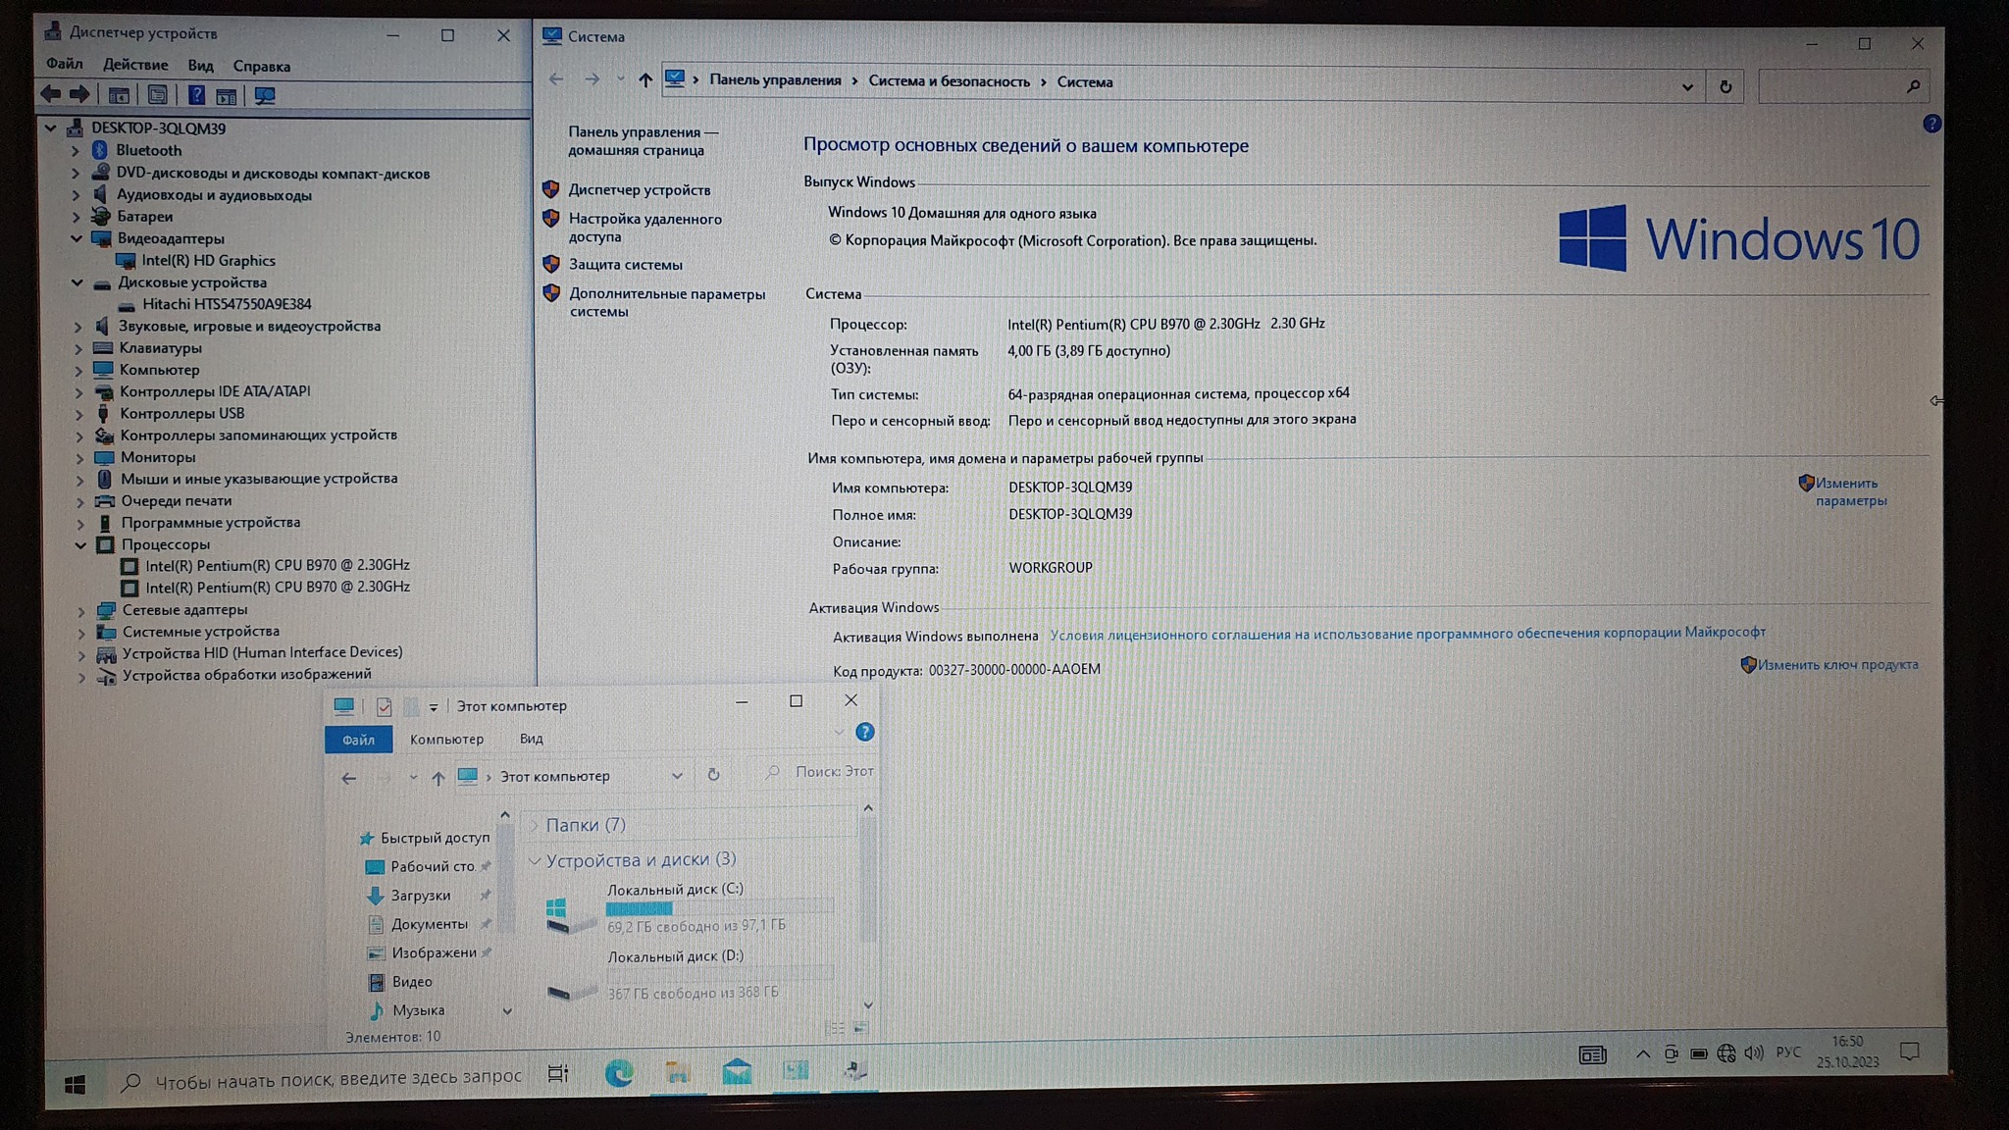Screen dimensions: 2009x1130
Task: Open the Mail app from taskbar
Action: click(x=737, y=1072)
